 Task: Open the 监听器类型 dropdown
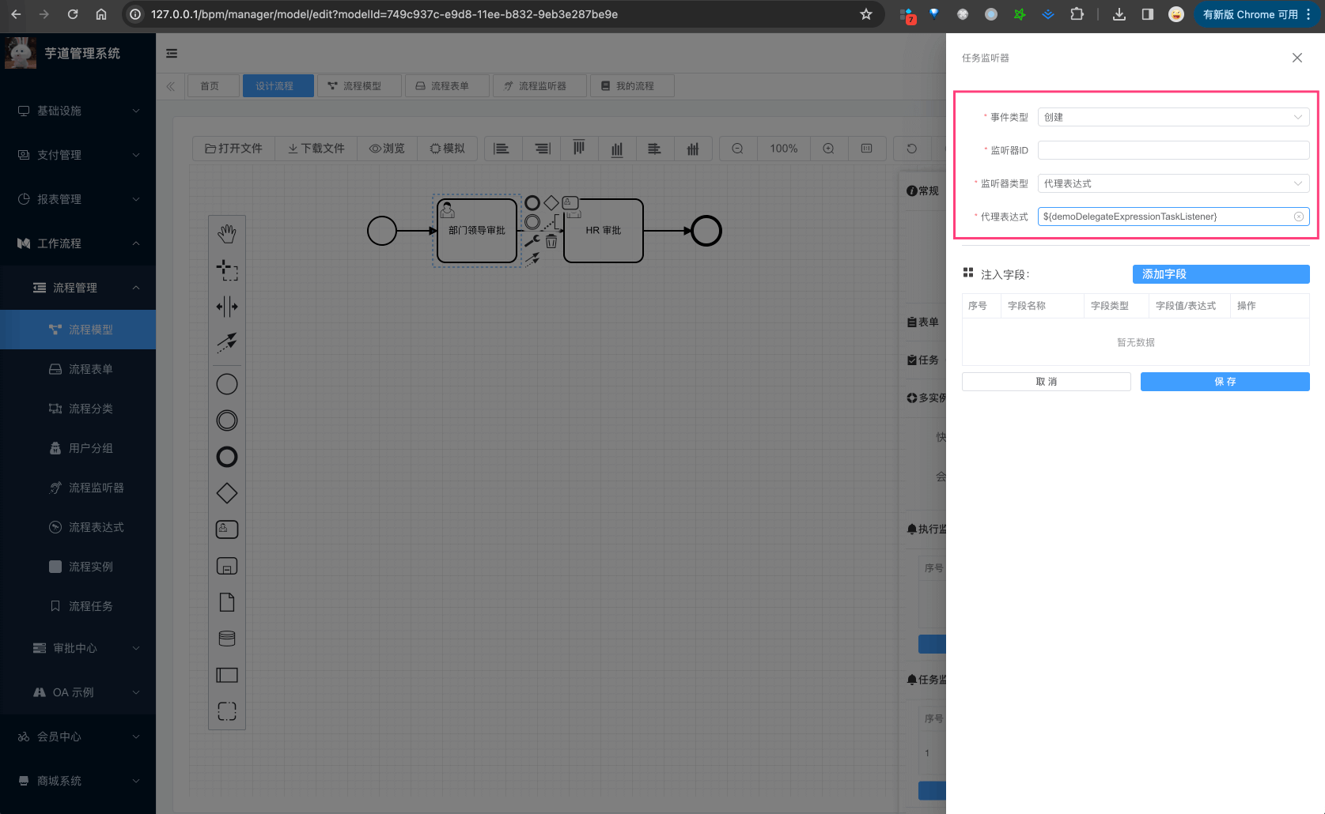coord(1172,183)
